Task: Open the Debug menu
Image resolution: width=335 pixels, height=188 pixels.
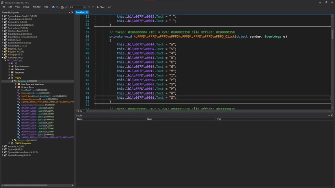Action: pyautogui.click(x=26, y=7)
